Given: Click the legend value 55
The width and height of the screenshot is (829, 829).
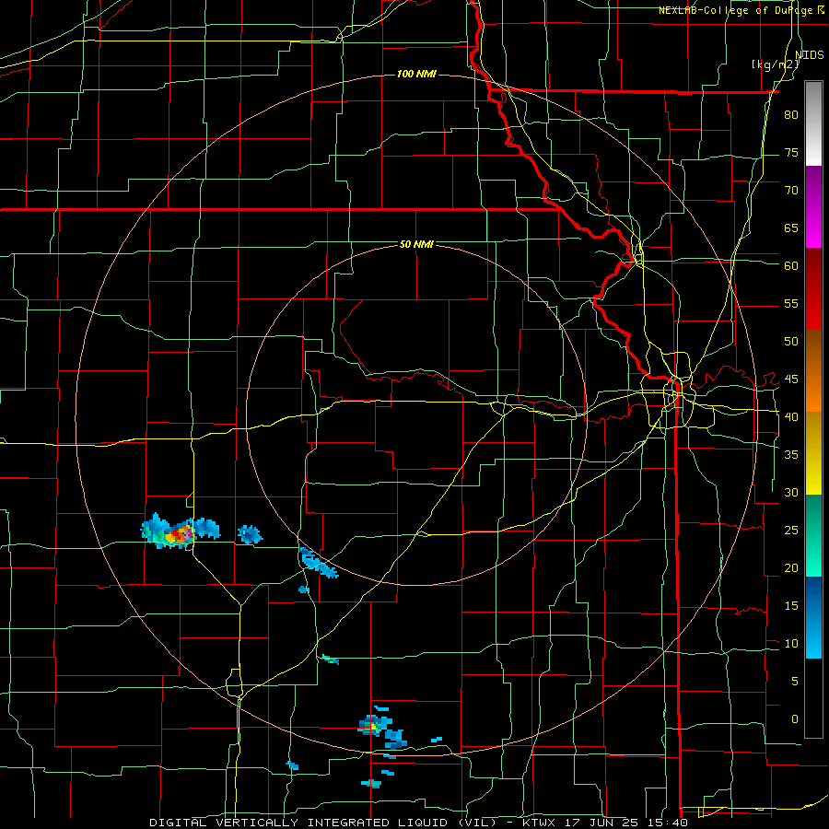Looking at the screenshot, I should (x=791, y=303).
